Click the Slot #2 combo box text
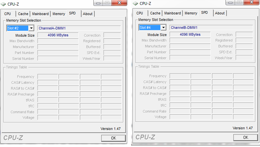The image size is (260, 147). point(17,28)
